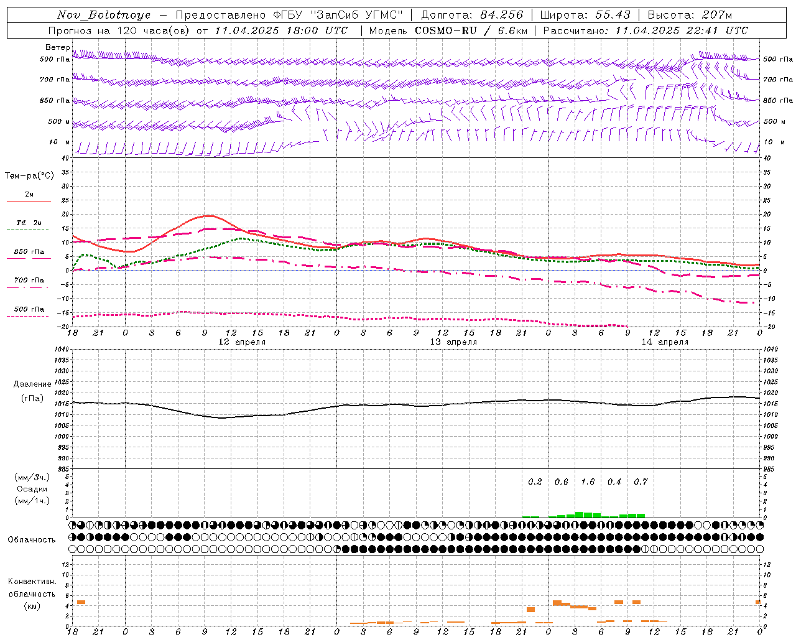Select the Тем-ра(°C) axis label
The width and height of the screenshot is (796, 637).
[x=29, y=176]
